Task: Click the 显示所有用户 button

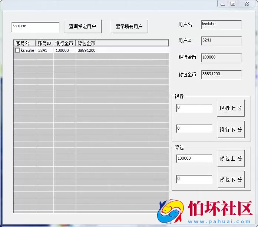Action: pos(129,26)
